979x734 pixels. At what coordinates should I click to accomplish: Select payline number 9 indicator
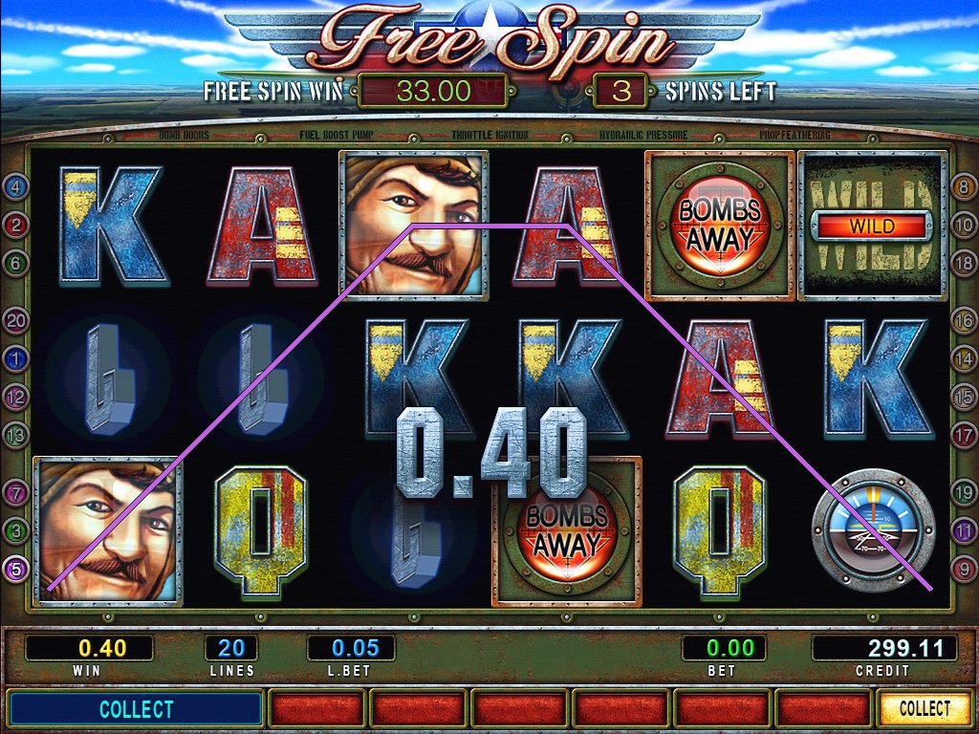pyautogui.click(x=964, y=569)
